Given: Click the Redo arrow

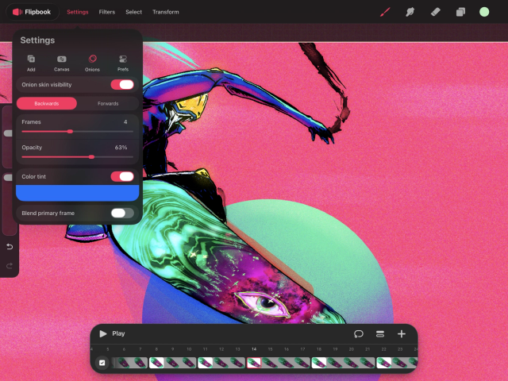Looking at the screenshot, I should click(10, 266).
